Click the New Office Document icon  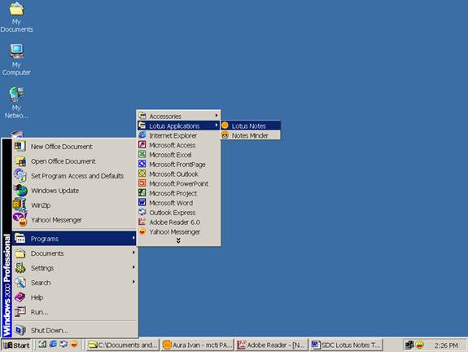pyautogui.click(x=20, y=147)
